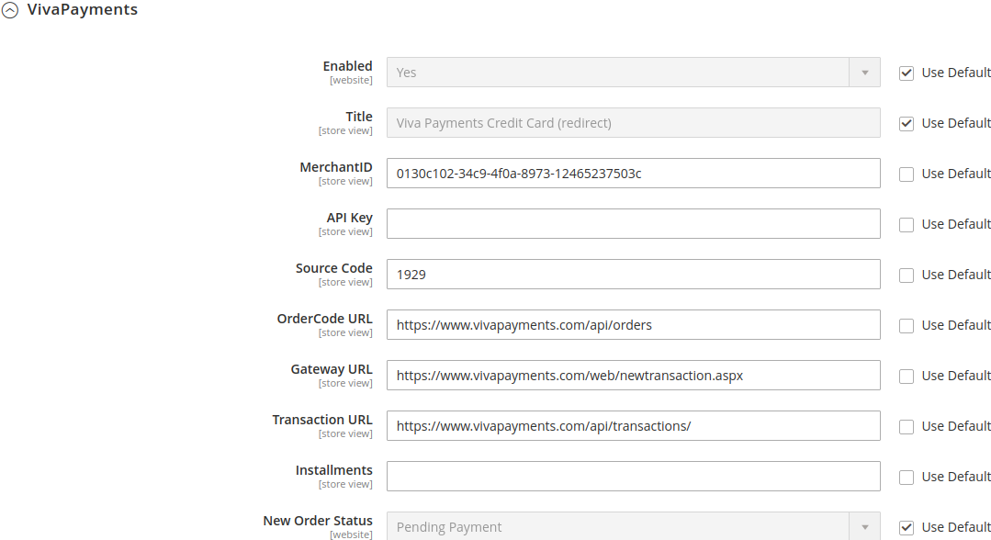Check Use Default for OrderCode URL
The width and height of the screenshot is (991, 540).
(x=907, y=326)
